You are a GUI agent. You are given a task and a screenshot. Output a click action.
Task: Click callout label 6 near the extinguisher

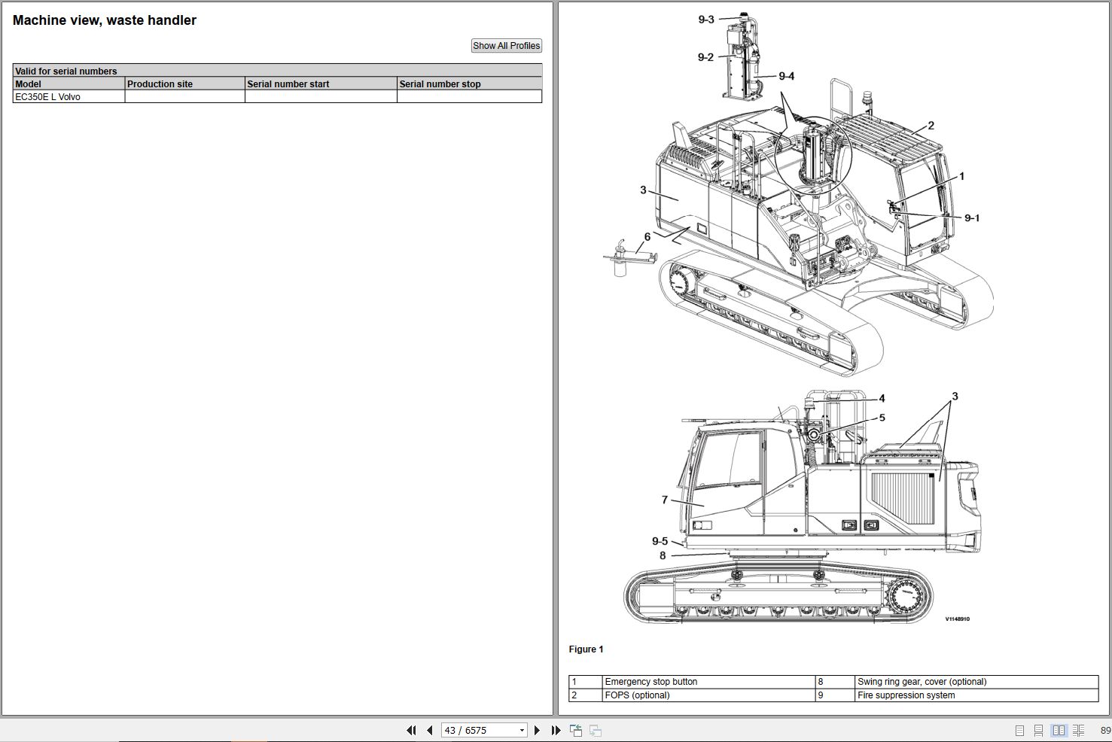click(x=647, y=237)
